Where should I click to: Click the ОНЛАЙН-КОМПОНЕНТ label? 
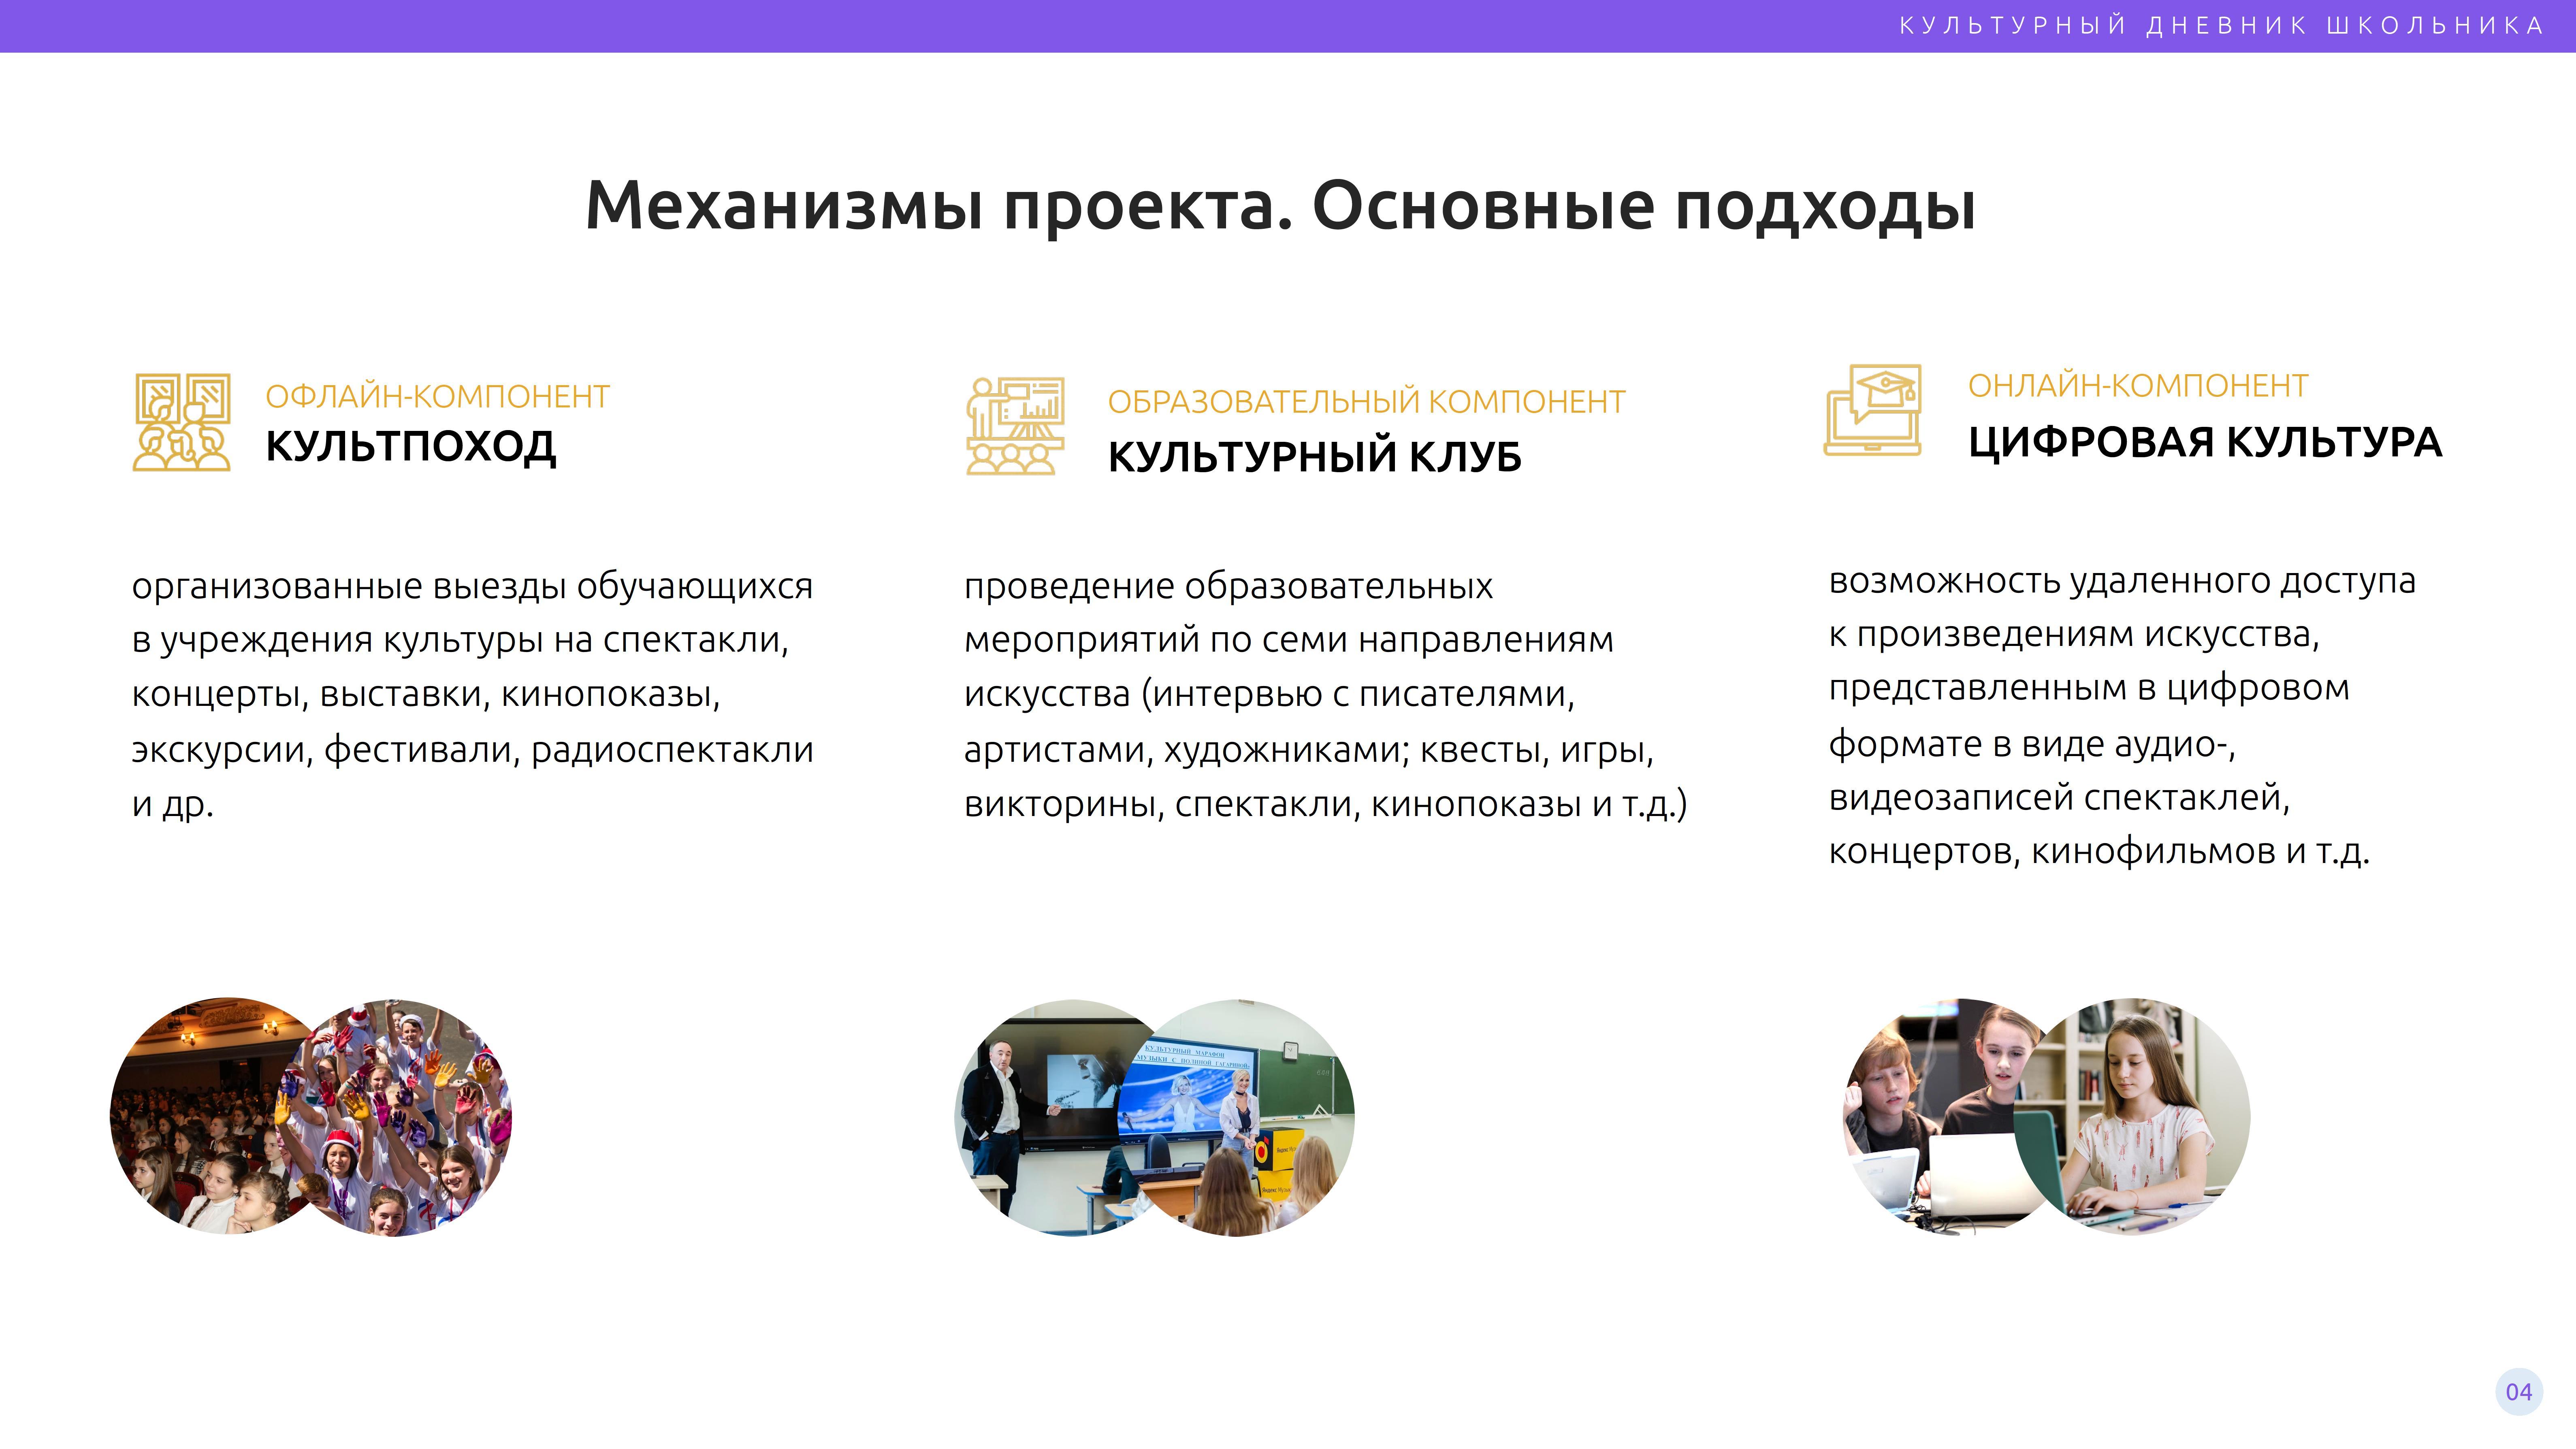2138,386
